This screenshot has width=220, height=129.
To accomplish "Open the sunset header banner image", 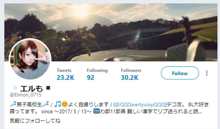I will (x=111, y=32).
